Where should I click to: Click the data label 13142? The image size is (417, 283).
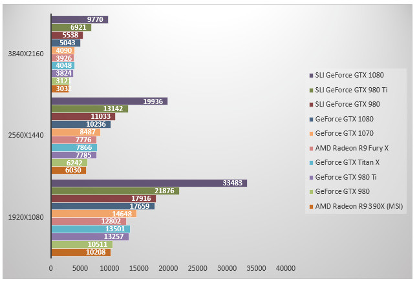[113, 109]
